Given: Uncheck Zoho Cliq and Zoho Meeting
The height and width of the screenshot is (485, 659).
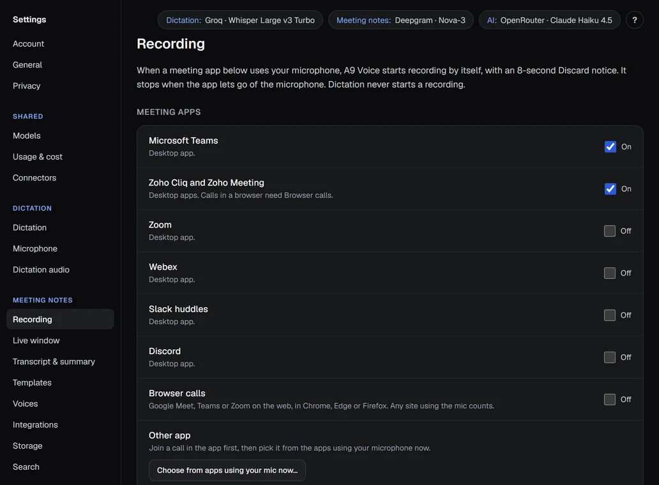Looking at the screenshot, I should coord(610,188).
